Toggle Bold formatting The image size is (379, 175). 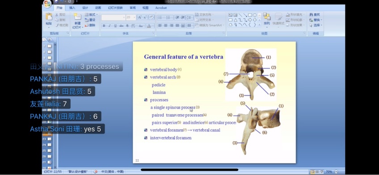click(x=104, y=25)
